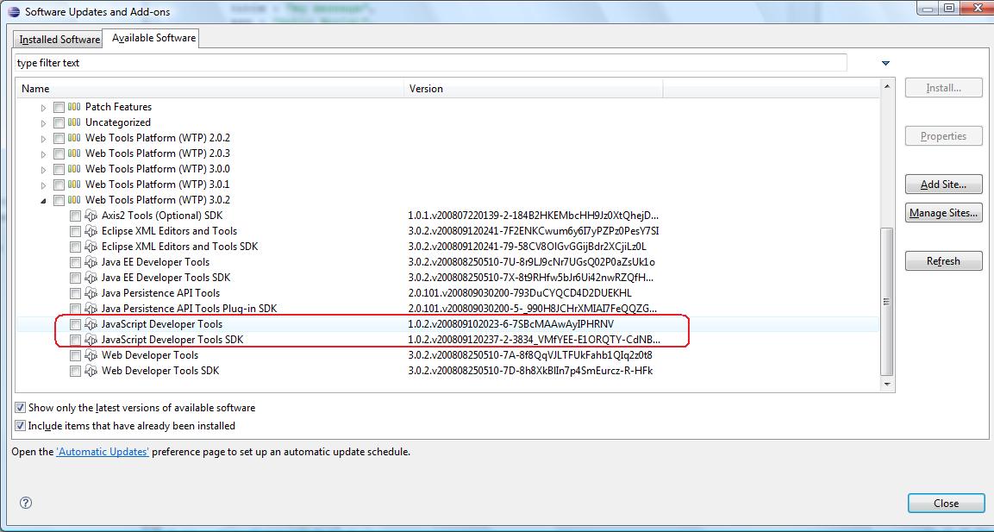Click version 2.0.101.v200809030200-793DuCYQCD4D2DUEKHL

pyautogui.click(x=520, y=293)
